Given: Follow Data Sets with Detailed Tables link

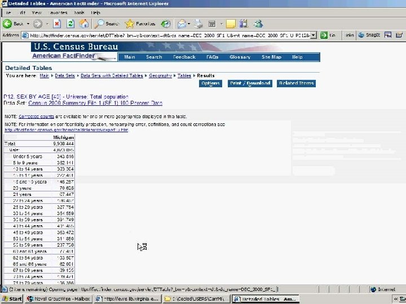Looking at the screenshot, I should point(112,76).
